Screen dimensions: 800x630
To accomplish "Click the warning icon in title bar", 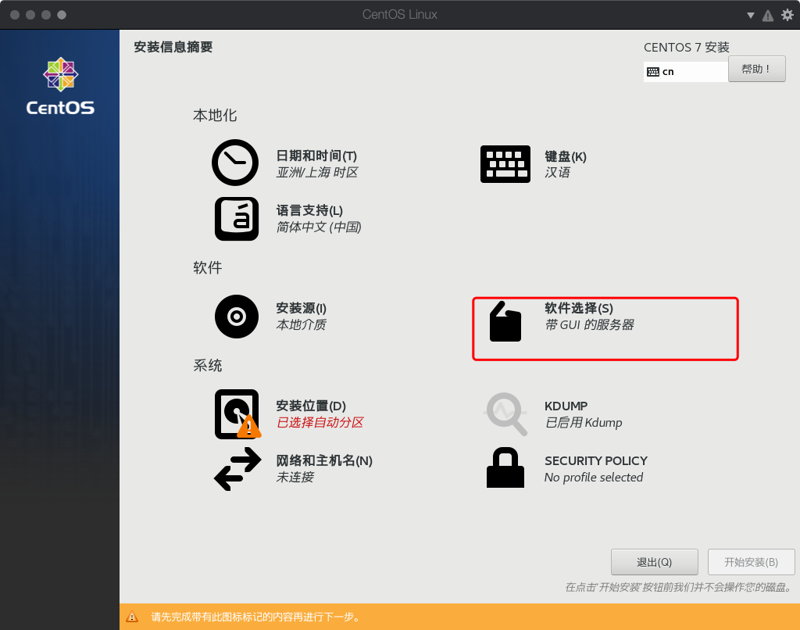I will tap(767, 14).
